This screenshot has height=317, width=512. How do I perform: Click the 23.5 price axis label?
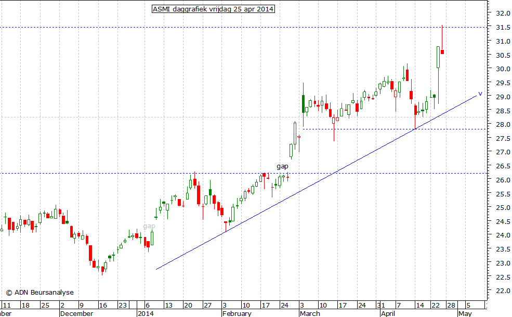click(503, 249)
